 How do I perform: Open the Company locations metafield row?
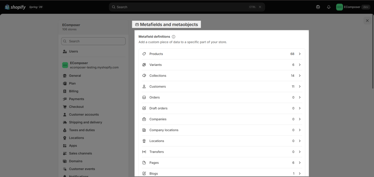(222, 130)
